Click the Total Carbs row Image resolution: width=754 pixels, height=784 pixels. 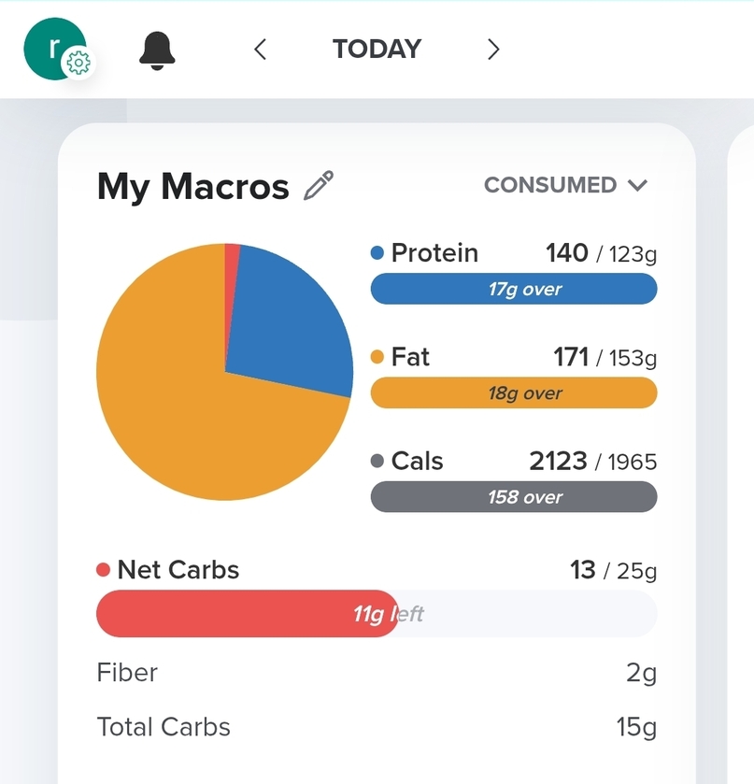[x=377, y=727]
